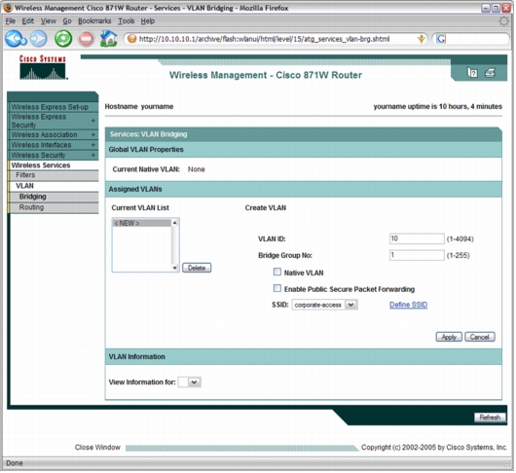This screenshot has height=473, width=516.
Task: Expand the Wireless Association menu
Action: tap(93, 135)
